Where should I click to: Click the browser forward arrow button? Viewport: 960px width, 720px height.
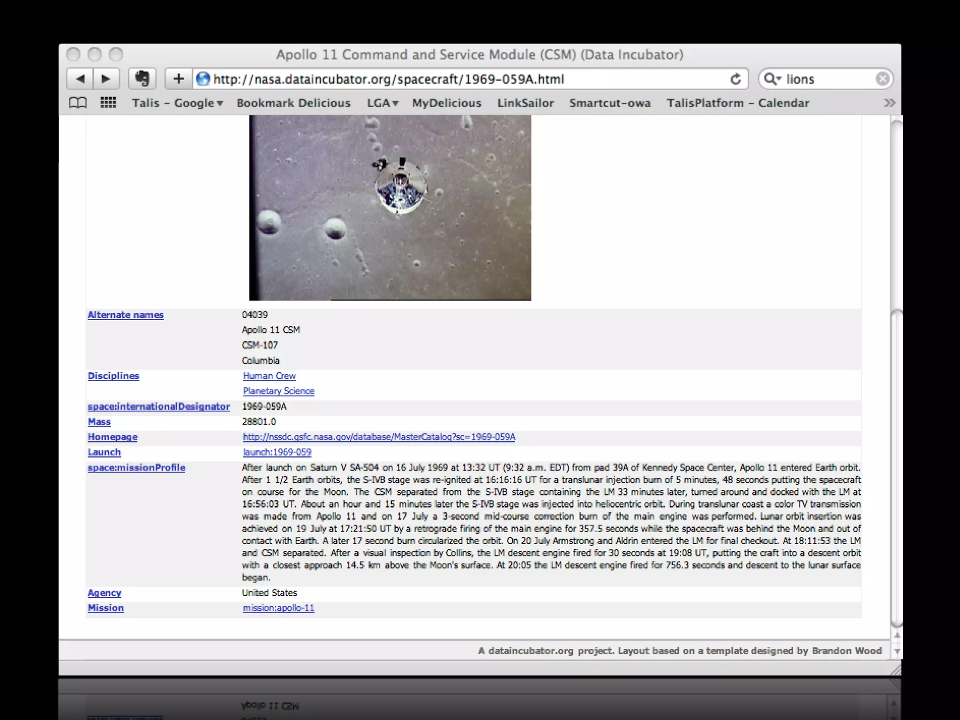pyautogui.click(x=106, y=79)
